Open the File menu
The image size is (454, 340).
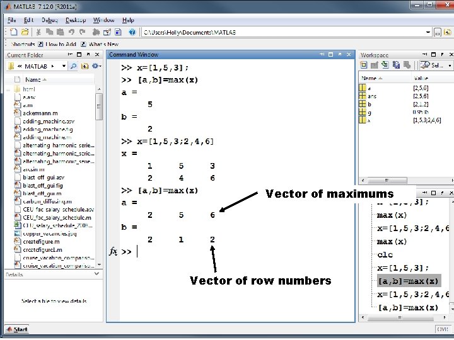[11, 20]
